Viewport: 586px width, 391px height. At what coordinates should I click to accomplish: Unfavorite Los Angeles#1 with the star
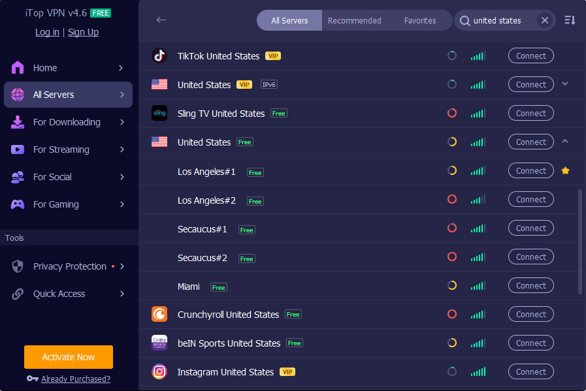click(565, 170)
